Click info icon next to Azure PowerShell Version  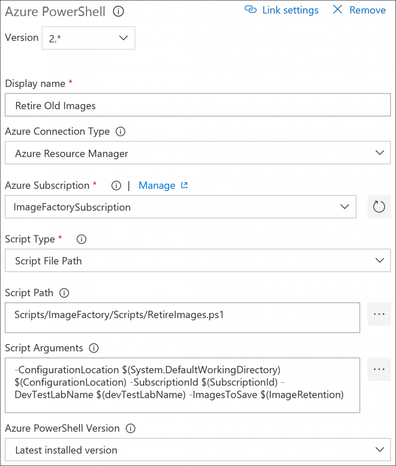click(x=131, y=429)
